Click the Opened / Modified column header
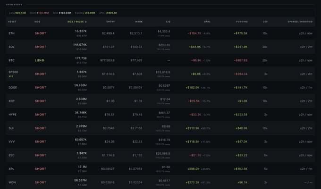This screenshot has width=321, height=189. pos(300,22)
